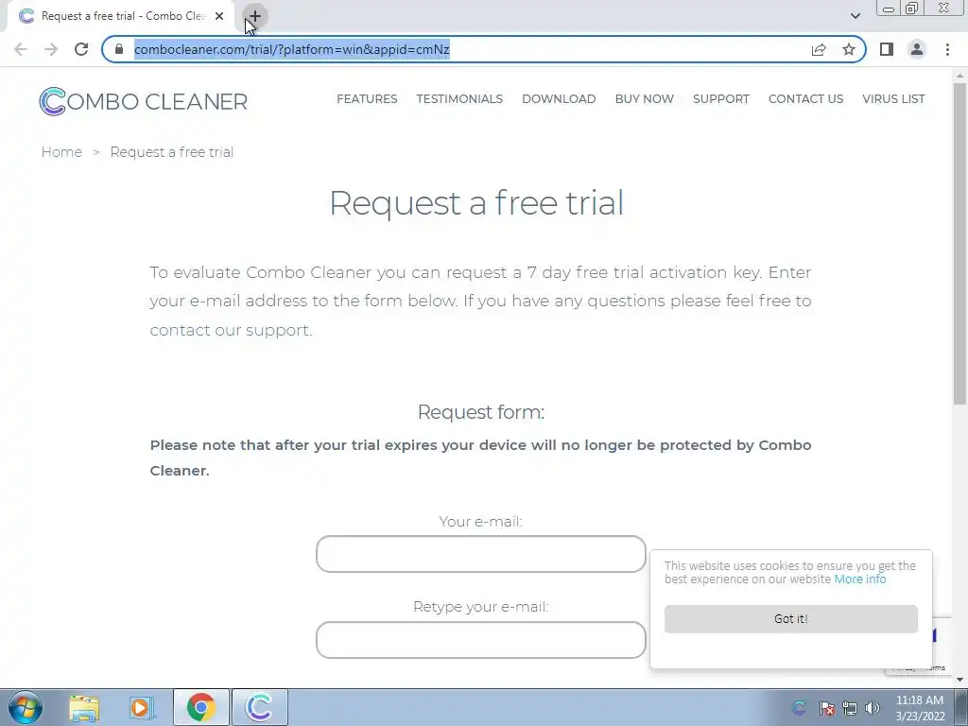This screenshot has width=968, height=726.
Task: Share this page using share icon
Action: pyautogui.click(x=819, y=49)
